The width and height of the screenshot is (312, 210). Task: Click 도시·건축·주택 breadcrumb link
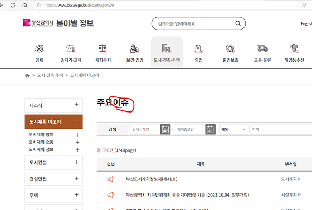pos(50,75)
